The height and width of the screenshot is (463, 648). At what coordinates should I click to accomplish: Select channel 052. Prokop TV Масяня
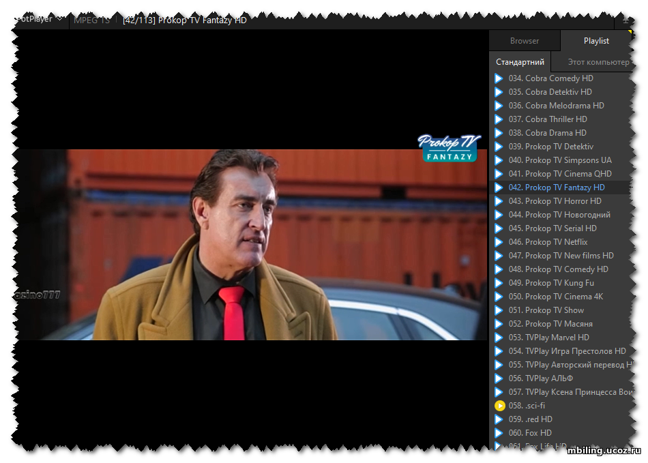[550, 324]
